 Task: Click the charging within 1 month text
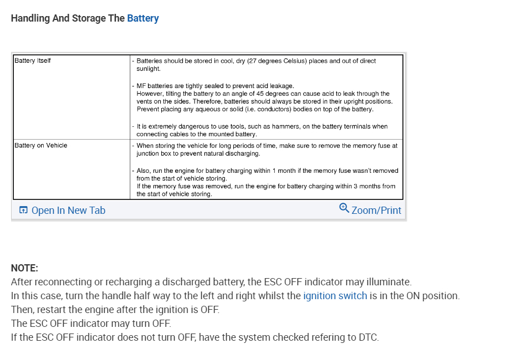[x=267, y=171]
